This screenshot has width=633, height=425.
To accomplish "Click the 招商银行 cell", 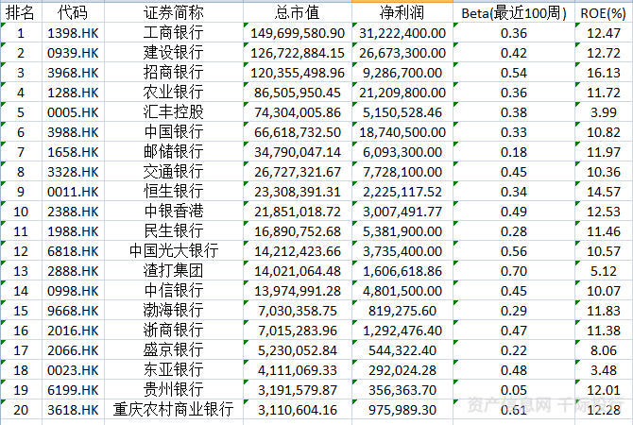I will (x=174, y=72).
